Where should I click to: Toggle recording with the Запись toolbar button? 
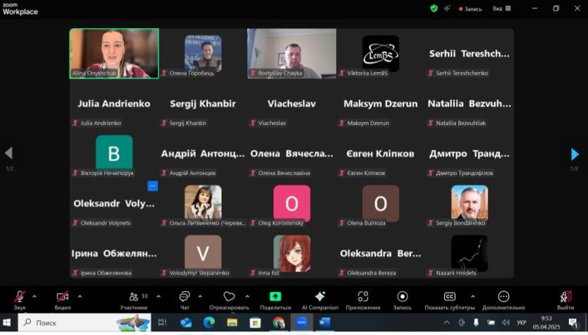coord(402,298)
